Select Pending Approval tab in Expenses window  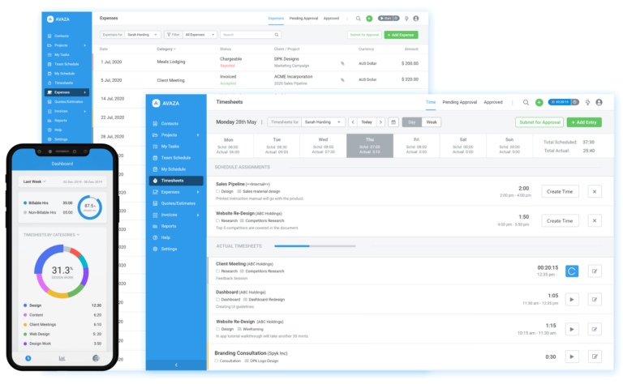303,19
